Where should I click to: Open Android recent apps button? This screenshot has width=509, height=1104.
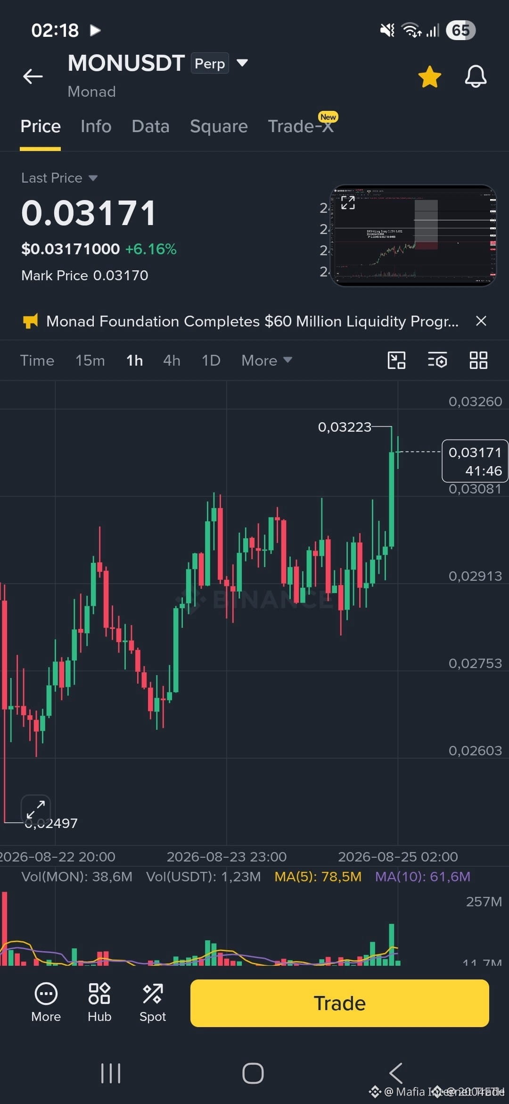(111, 1073)
